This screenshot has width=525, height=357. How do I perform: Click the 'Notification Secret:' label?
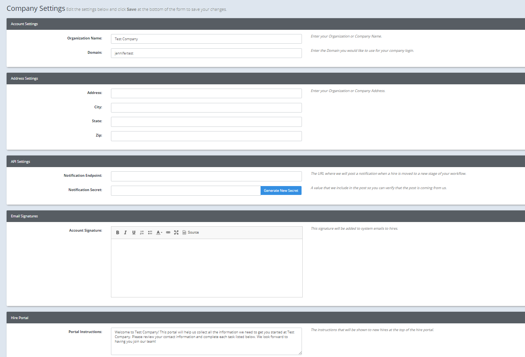coord(85,190)
